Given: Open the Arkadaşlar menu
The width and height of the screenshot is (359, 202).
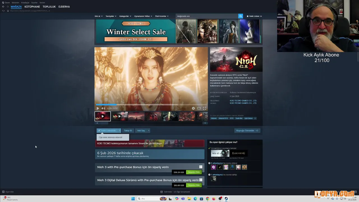Looking at the screenshot, I should click(25, 3).
